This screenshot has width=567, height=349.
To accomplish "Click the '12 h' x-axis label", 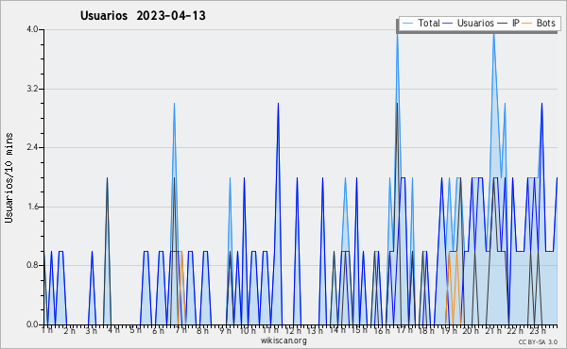I will click(x=293, y=330).
